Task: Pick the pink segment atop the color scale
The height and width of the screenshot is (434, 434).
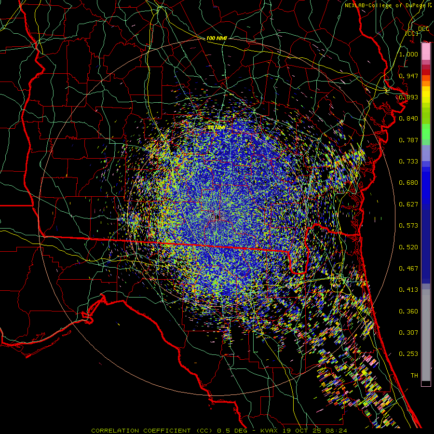Action: point(426,52)
